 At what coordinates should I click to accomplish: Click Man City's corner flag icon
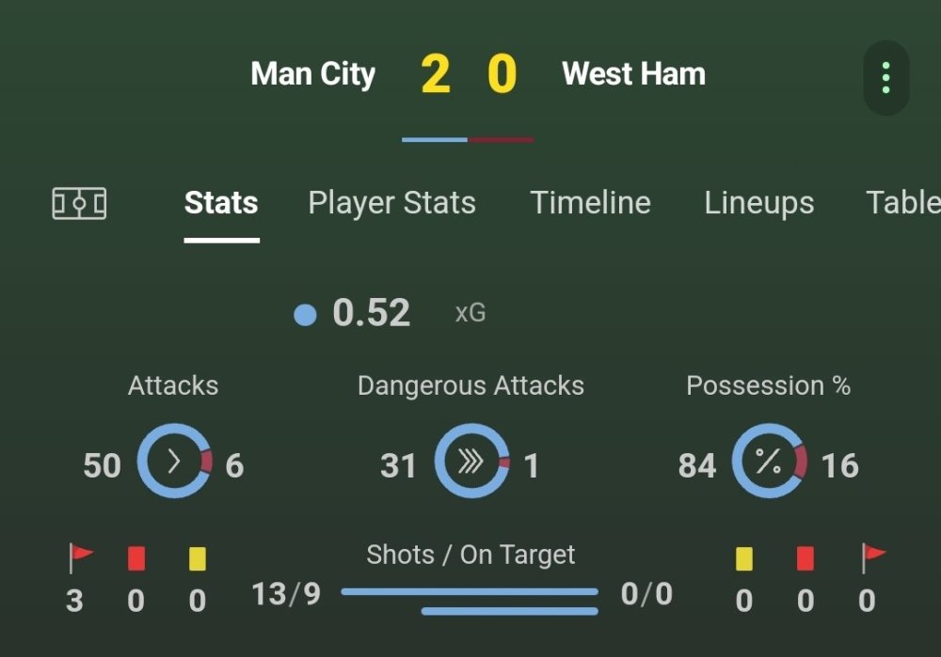(x=79, y=558)
